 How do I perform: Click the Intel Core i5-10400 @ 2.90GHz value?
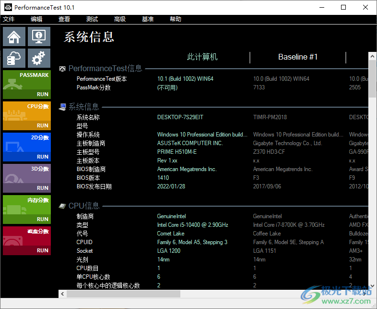pyautogui.click(x=193, y=225)
